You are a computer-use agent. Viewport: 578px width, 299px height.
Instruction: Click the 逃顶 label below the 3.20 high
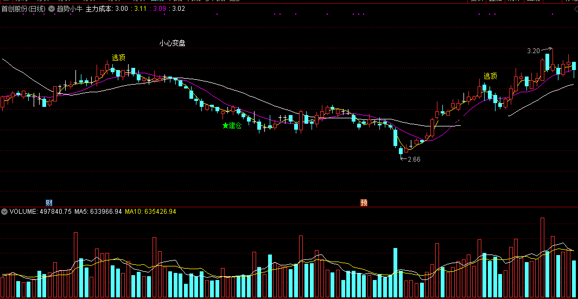pyautogui.click(x=490, y=77)
